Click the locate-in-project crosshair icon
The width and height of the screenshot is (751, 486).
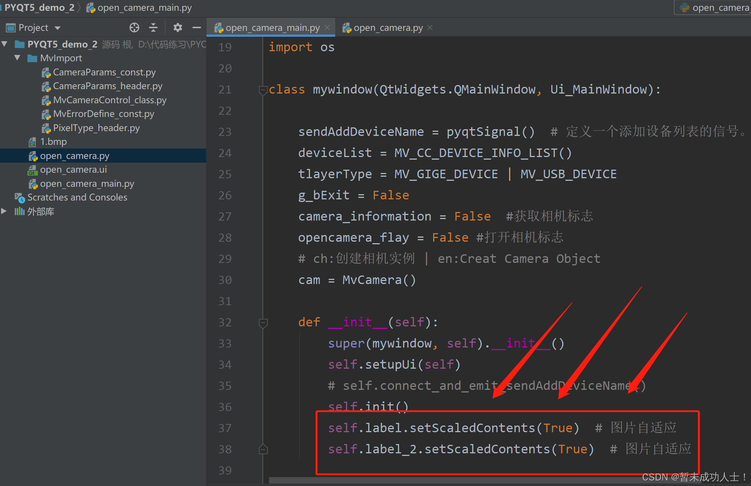134,27
